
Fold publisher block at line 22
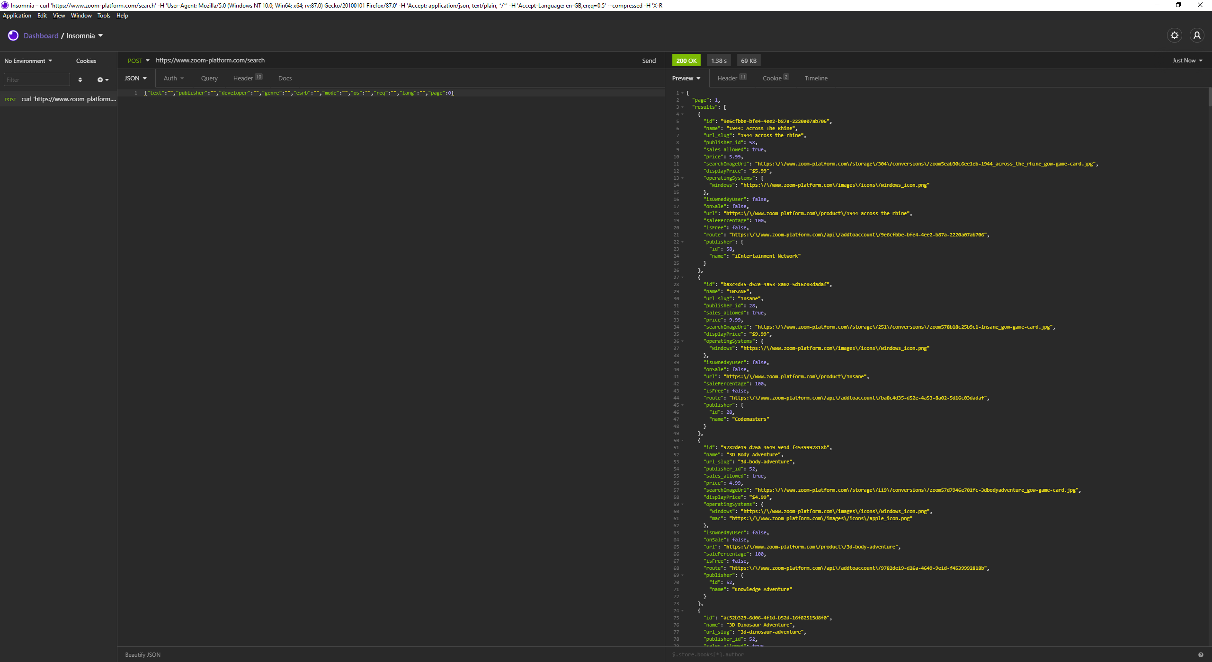682,242
